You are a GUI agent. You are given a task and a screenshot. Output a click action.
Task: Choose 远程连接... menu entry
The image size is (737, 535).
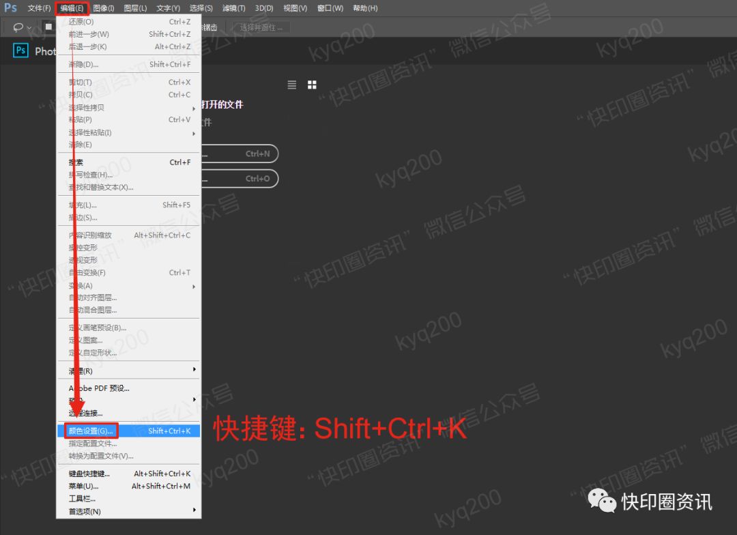(129, 414)
